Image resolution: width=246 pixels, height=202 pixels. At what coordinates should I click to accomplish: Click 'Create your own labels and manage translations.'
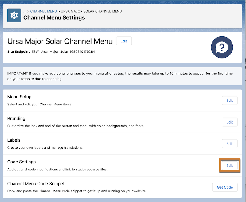point(45,147)
